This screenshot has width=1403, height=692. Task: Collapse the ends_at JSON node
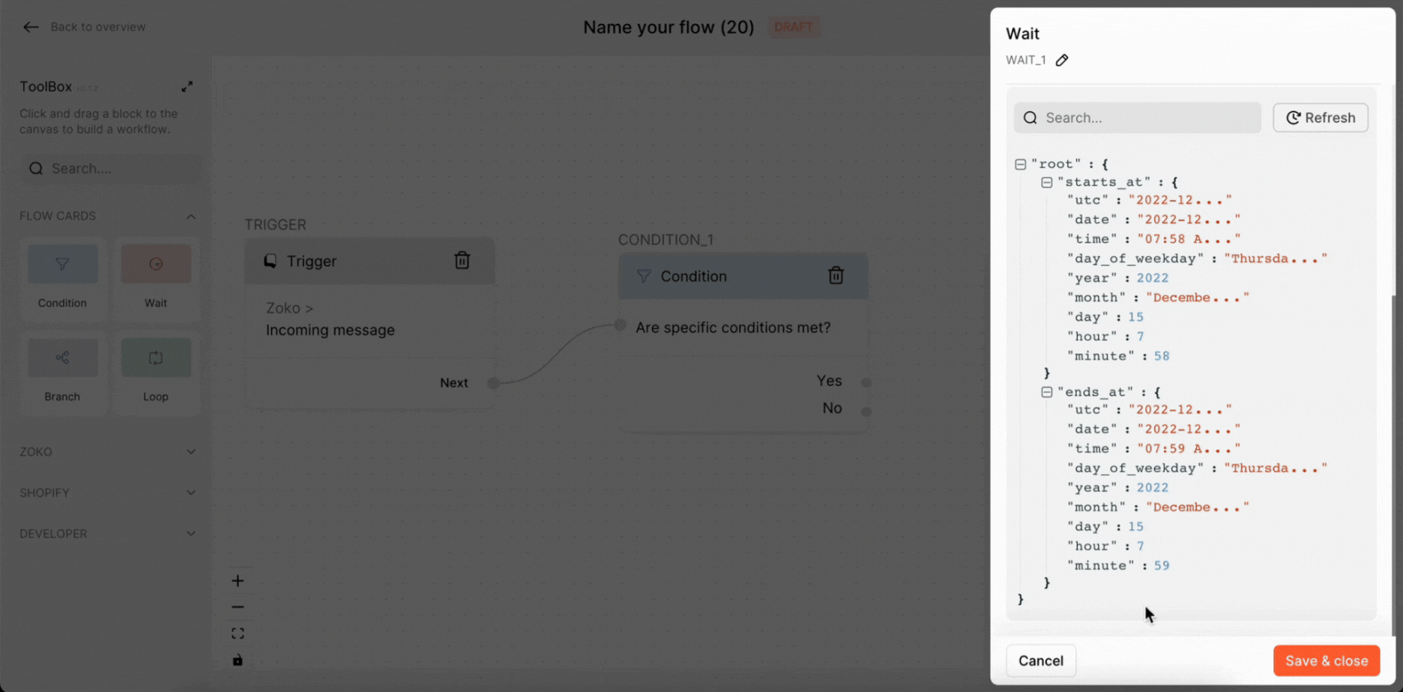coord(1047,392)
